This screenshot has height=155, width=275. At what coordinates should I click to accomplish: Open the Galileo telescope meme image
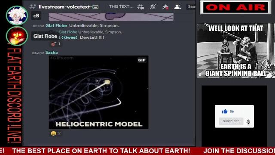point(236,51)
